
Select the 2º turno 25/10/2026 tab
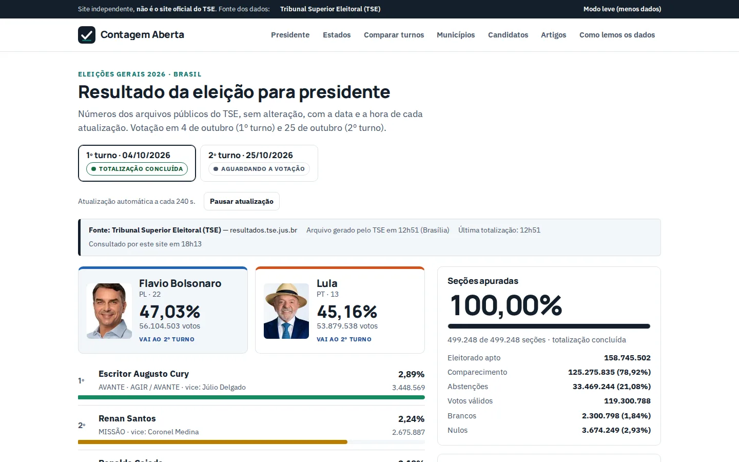coord(259,163)
